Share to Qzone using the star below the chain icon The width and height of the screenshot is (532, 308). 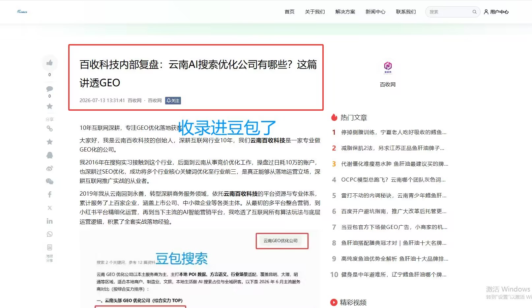(x=49, y=142)
